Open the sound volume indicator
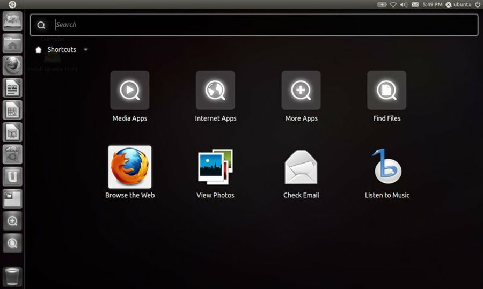This screenshot has height=289, width=483. click(404, 4)
